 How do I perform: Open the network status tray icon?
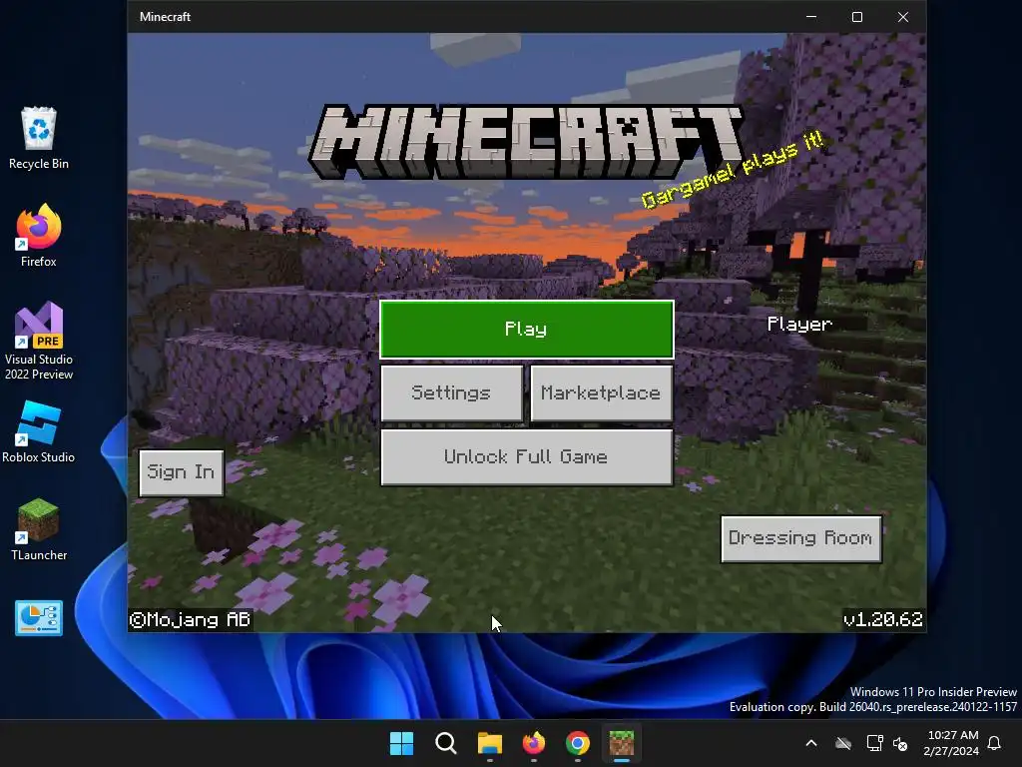874,743
